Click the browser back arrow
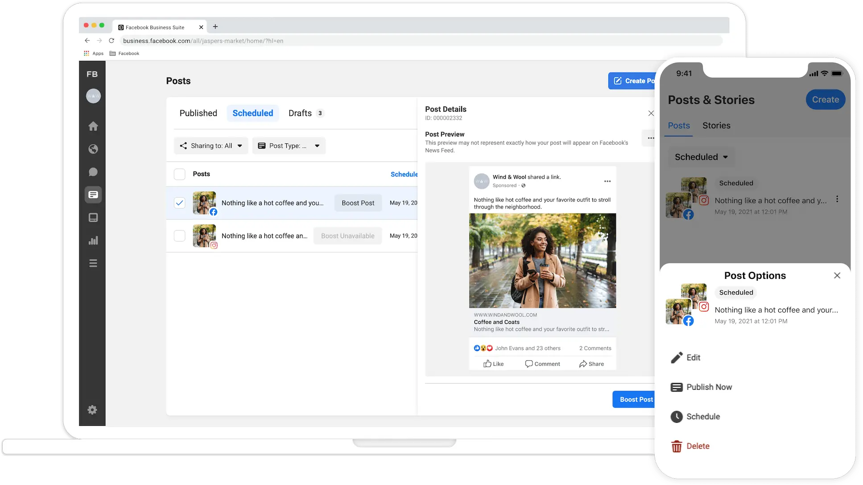The height and width of the screenshot is (485, 863). click(x=87, y=41)
